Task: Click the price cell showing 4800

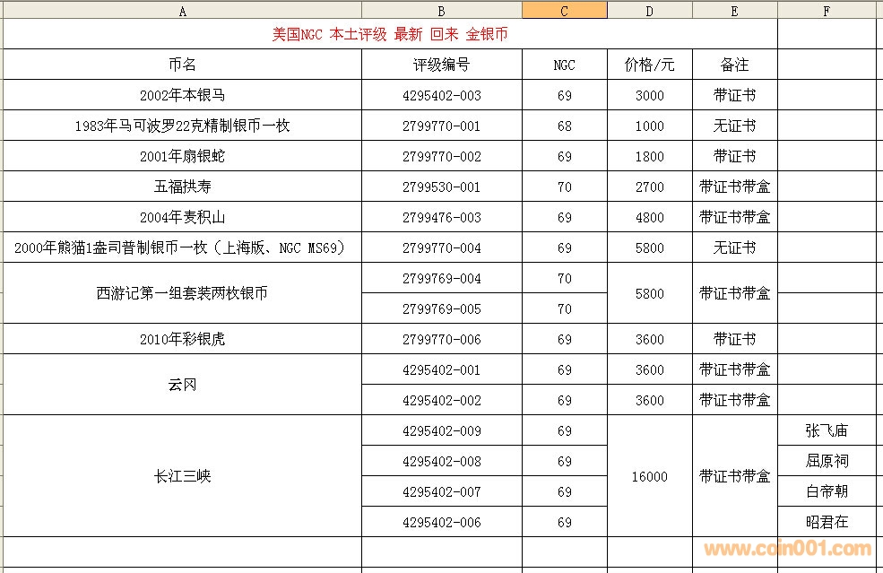Action: click(649, 217)
